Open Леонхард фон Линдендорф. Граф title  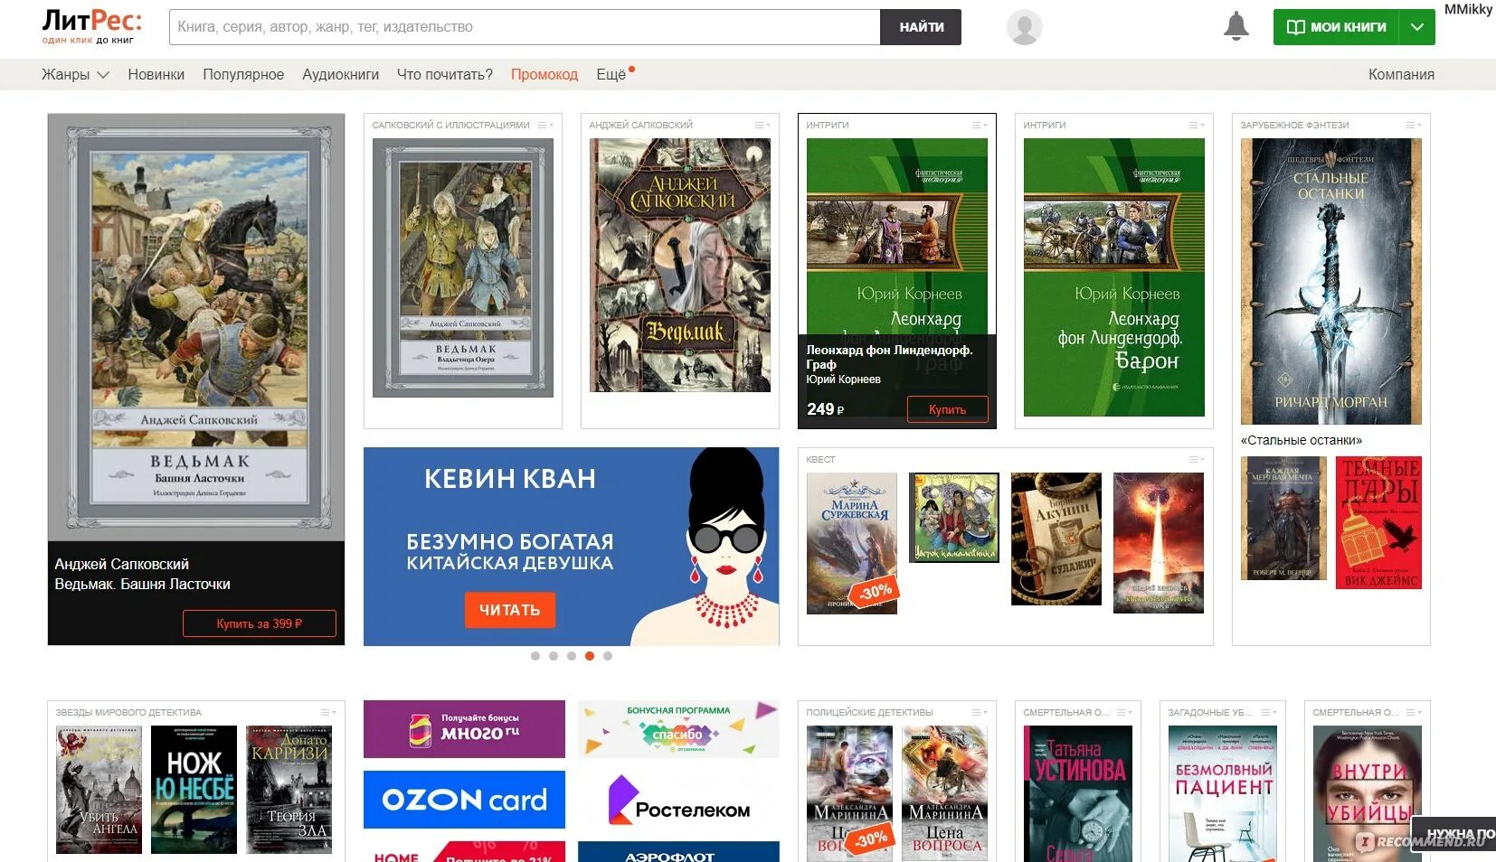click(890, 357)
